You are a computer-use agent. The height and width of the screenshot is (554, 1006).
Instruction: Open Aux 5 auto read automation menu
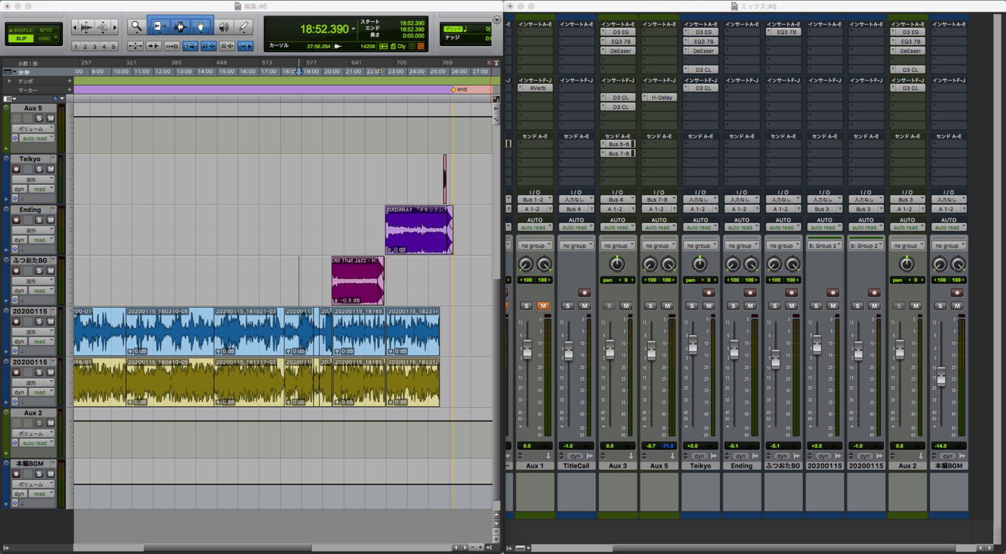tap(37, 138)
